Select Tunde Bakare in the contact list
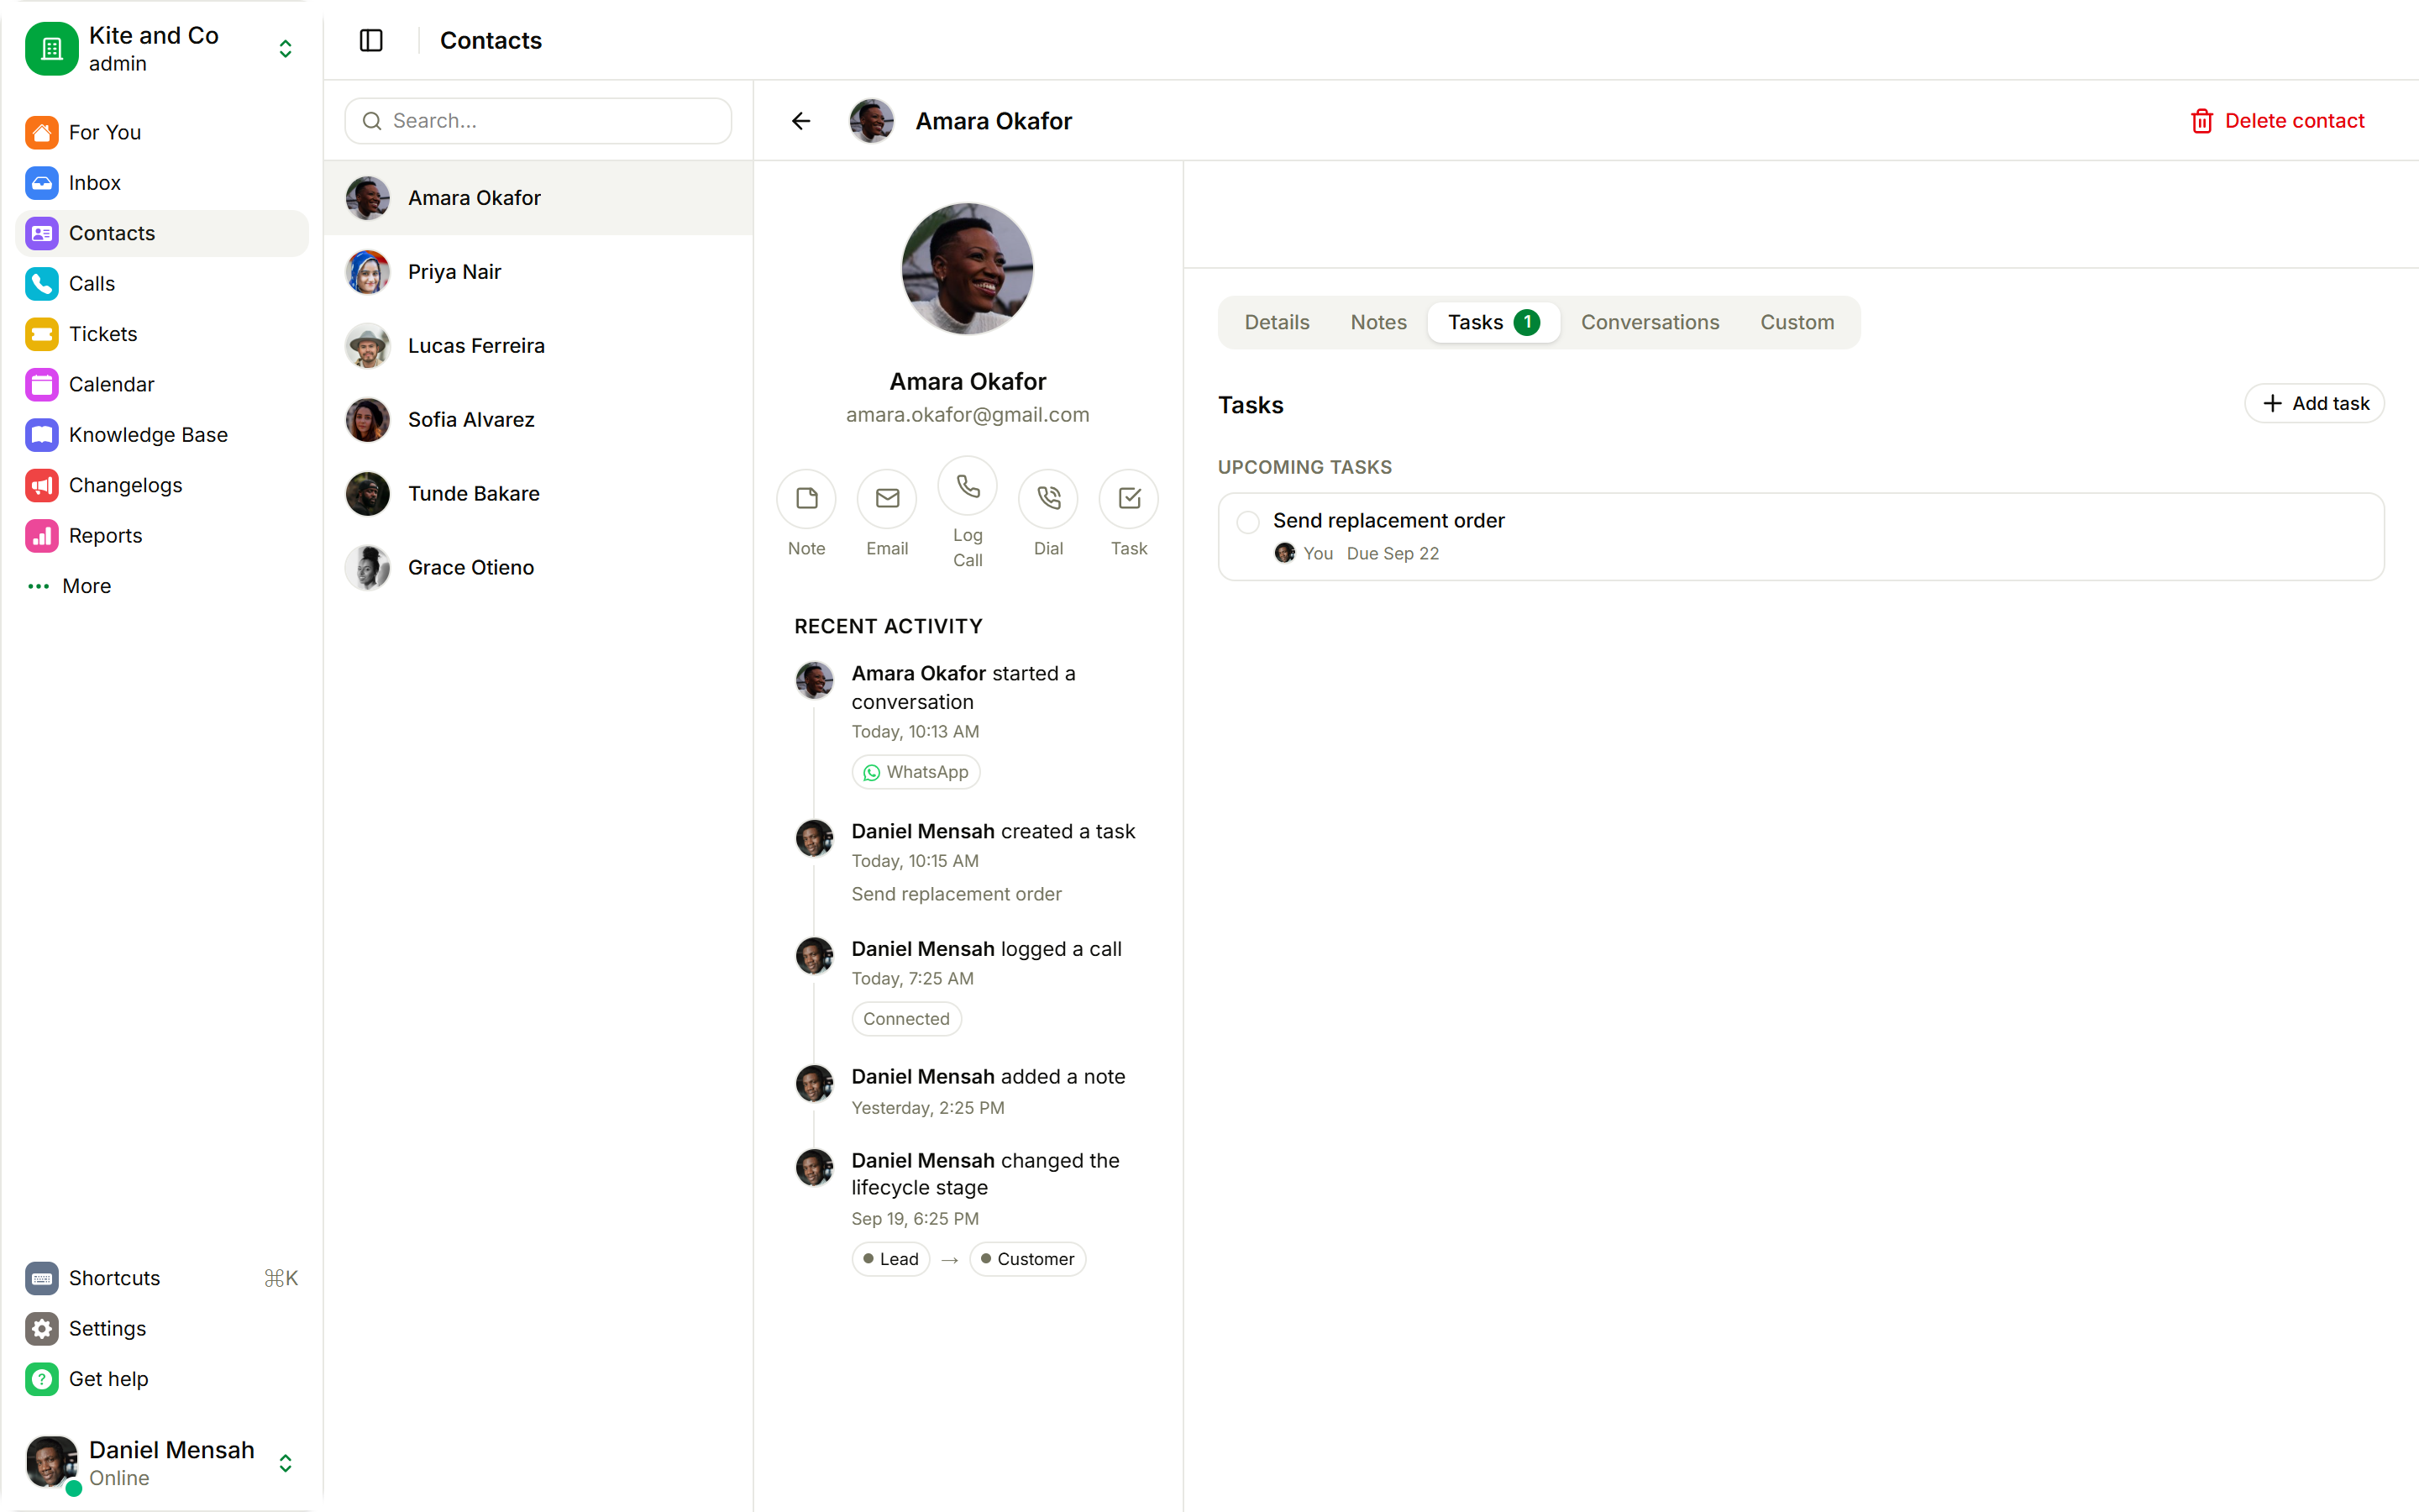The height and width of the screenshot is (1512, 2419). [538, 494]
